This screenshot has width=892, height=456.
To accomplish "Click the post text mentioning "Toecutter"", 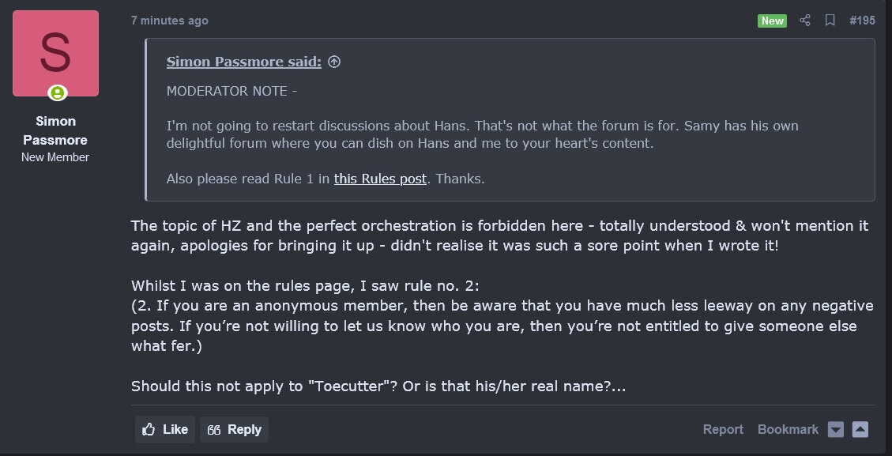I will (x=378, y=386).
